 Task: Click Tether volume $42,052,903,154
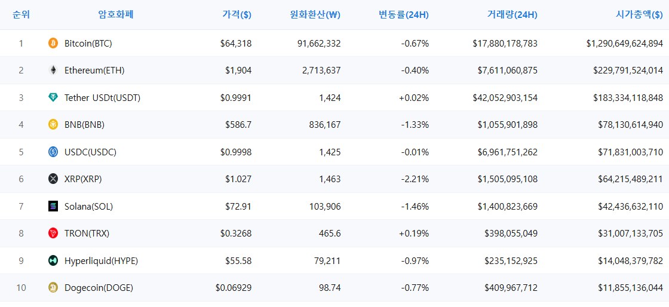click(x=505, y=97)
